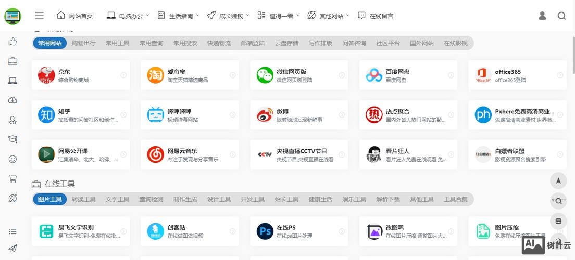
Task: Click the site logo icon
Action: (12, 16)
